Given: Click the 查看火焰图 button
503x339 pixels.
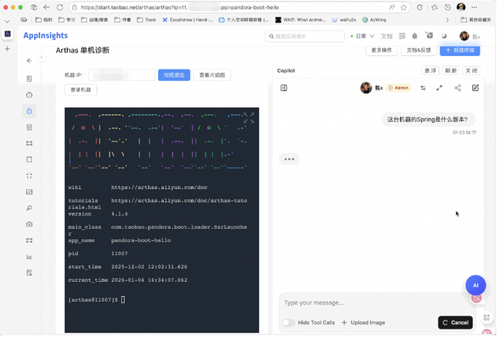Looking at the screenshot, I should coord(212,75).
